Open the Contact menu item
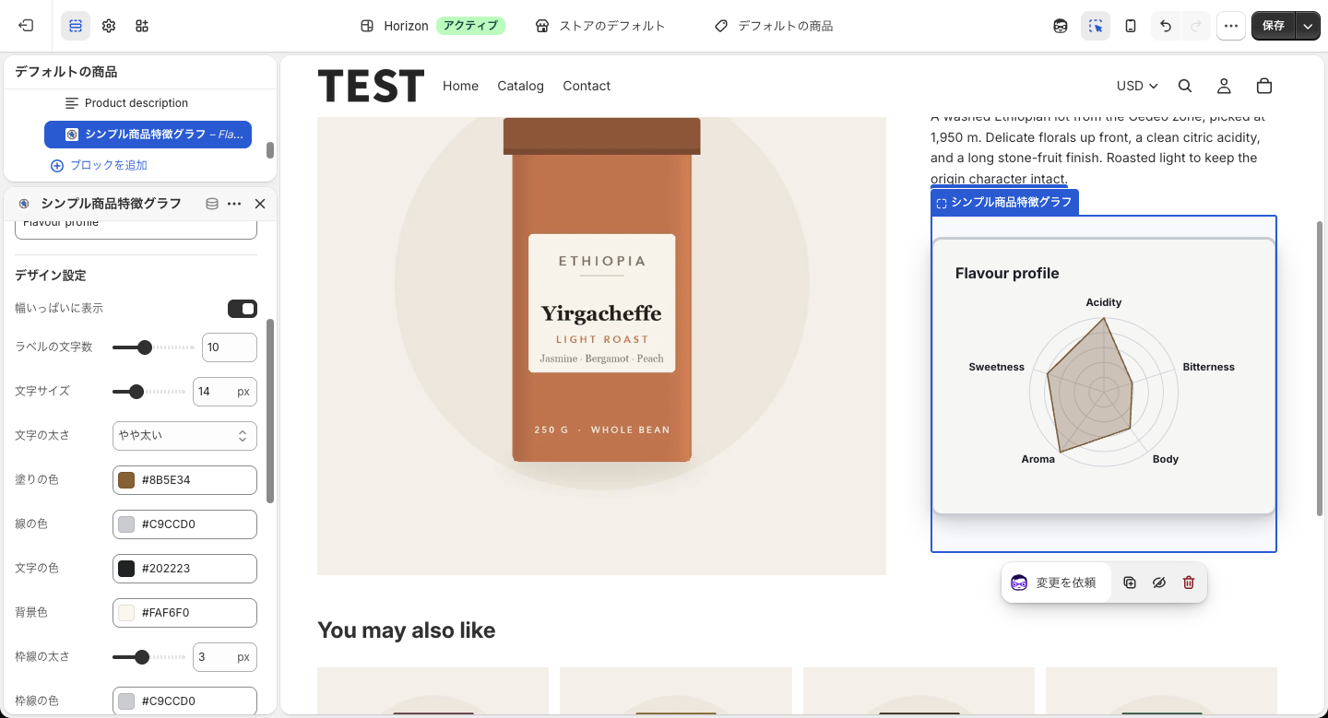The width and height of the screenshot is (1328, 718). (587, 86)
